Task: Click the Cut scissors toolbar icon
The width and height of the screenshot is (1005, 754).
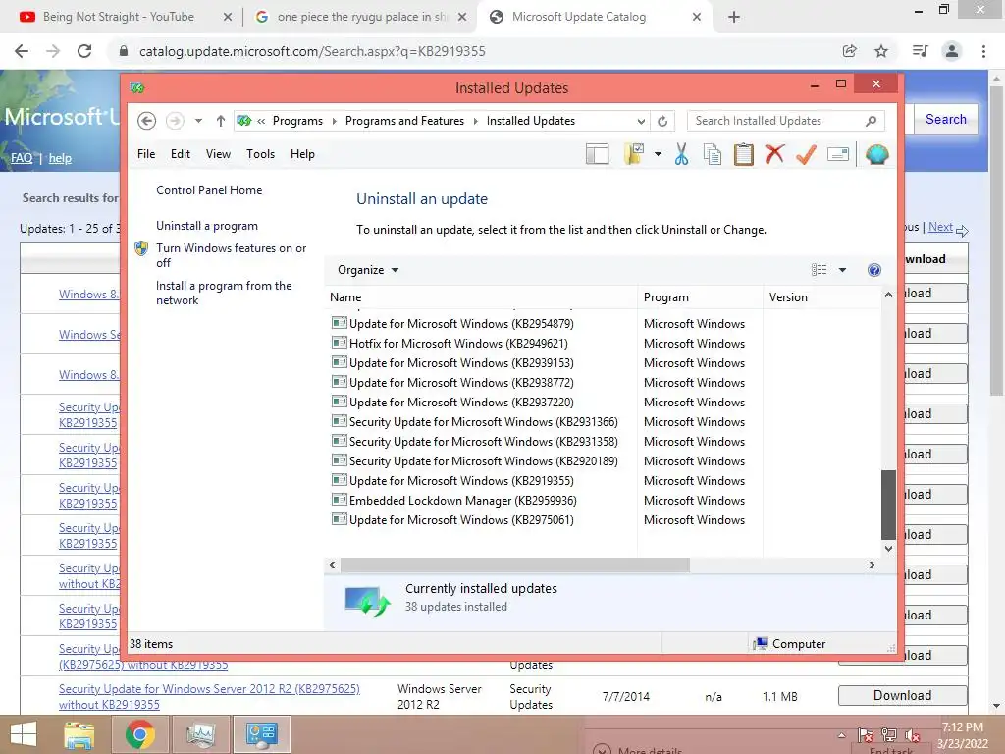Action: click(x=681, y=154)
